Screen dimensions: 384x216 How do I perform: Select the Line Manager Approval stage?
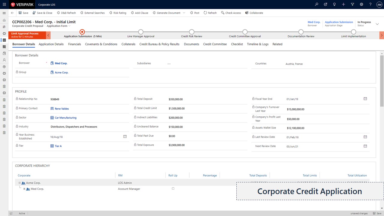click(x=141, y=32)
